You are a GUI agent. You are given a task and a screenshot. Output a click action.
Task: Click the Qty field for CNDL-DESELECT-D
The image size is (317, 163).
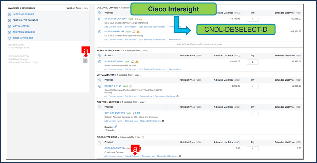(252, 149)
